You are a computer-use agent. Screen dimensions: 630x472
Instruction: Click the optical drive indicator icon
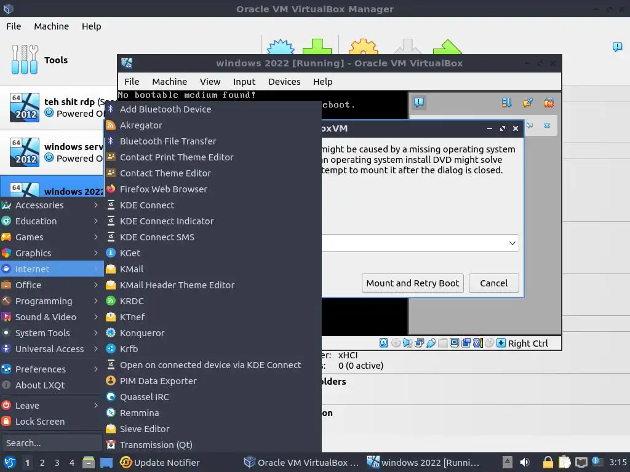396,343
